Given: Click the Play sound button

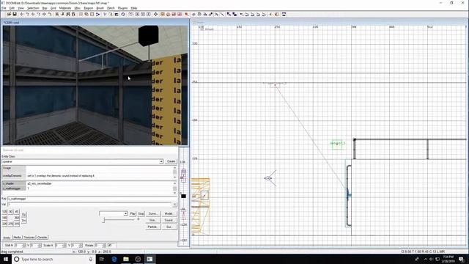Looking at the screenshot, I should tap(133, 213).
